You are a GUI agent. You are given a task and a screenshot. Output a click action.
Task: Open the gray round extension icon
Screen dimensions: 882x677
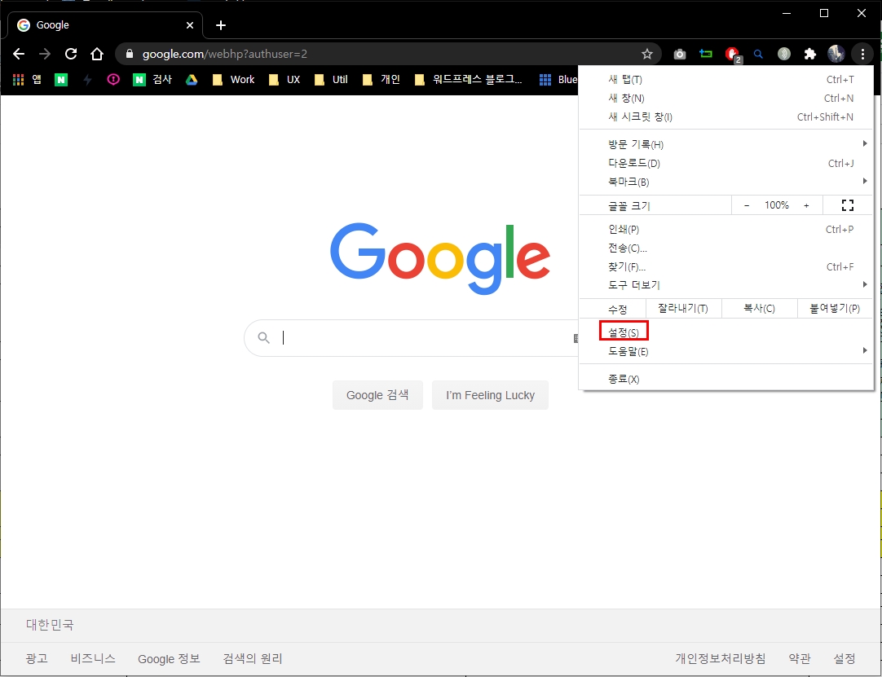784,54
